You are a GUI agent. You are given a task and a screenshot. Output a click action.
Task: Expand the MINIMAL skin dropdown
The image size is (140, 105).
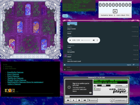click(x=121, y=86)
